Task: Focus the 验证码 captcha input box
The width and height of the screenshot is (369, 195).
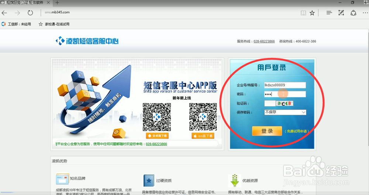Action: point(270,103)
